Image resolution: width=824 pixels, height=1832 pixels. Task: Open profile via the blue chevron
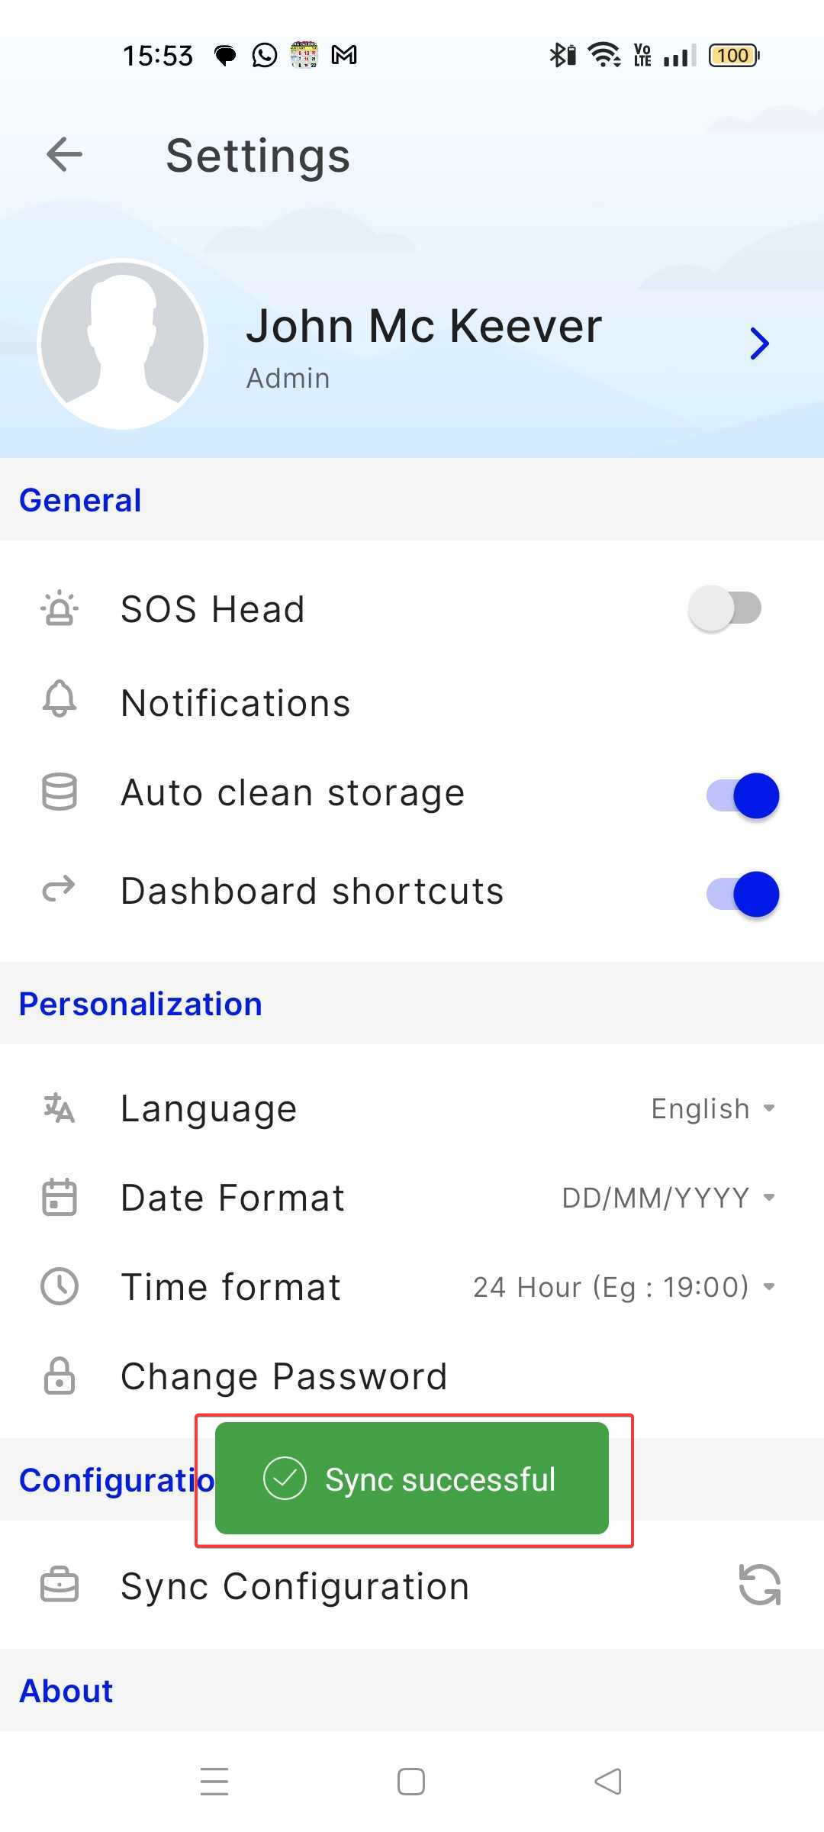point(758,343)
